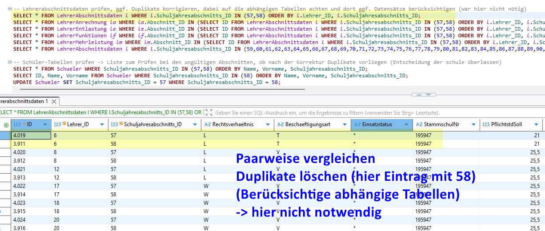This screenshot has height=231, width=545.
Task: Expand the filter panel with the arrows icon
Action: [209, 113]
